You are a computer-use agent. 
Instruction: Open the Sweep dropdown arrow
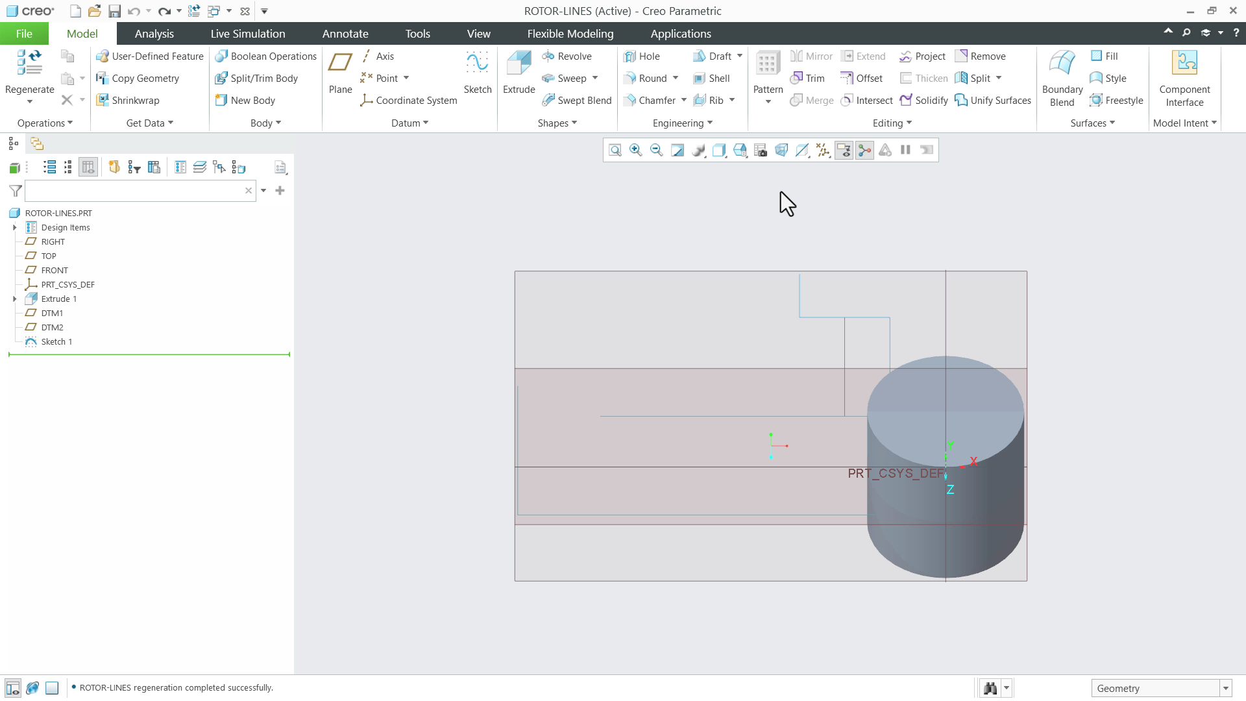pos(595,79)
